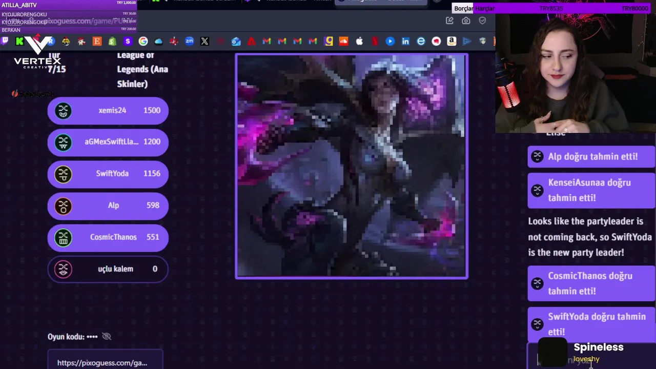Image resolution: width=656 pixels, height=369 pixels.
Task: Click the 'Oyun kodu:' label
Action: pos(66,337)
